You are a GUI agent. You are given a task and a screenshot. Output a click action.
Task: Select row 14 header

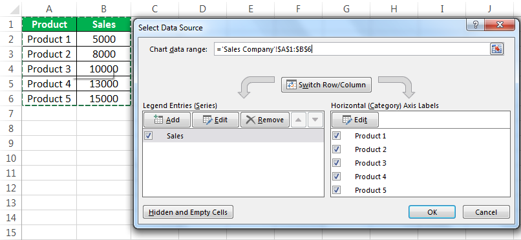point(11,218)
